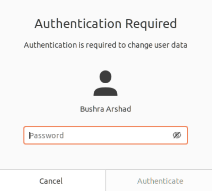Place the cursor in the orange-outlined password box
212x191 pixels.
102,135
